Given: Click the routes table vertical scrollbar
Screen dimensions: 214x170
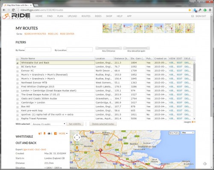Looking at the screenshot, I should [x=194, y=72].
